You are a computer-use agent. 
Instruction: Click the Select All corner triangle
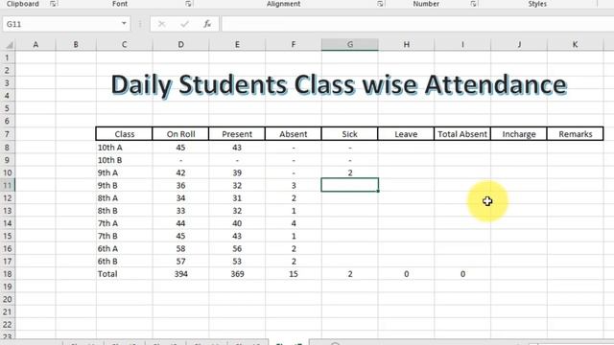pos(9,45)
